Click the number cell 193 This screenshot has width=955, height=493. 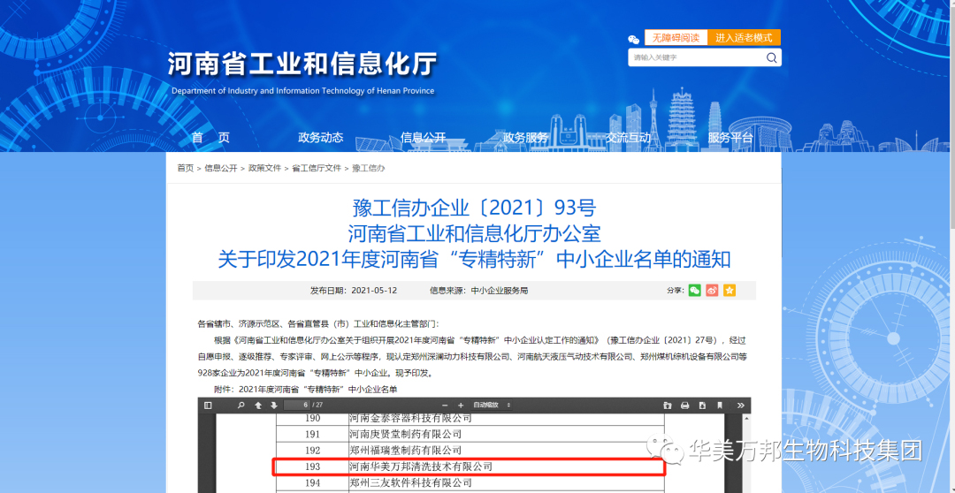(x=312, y=466)
